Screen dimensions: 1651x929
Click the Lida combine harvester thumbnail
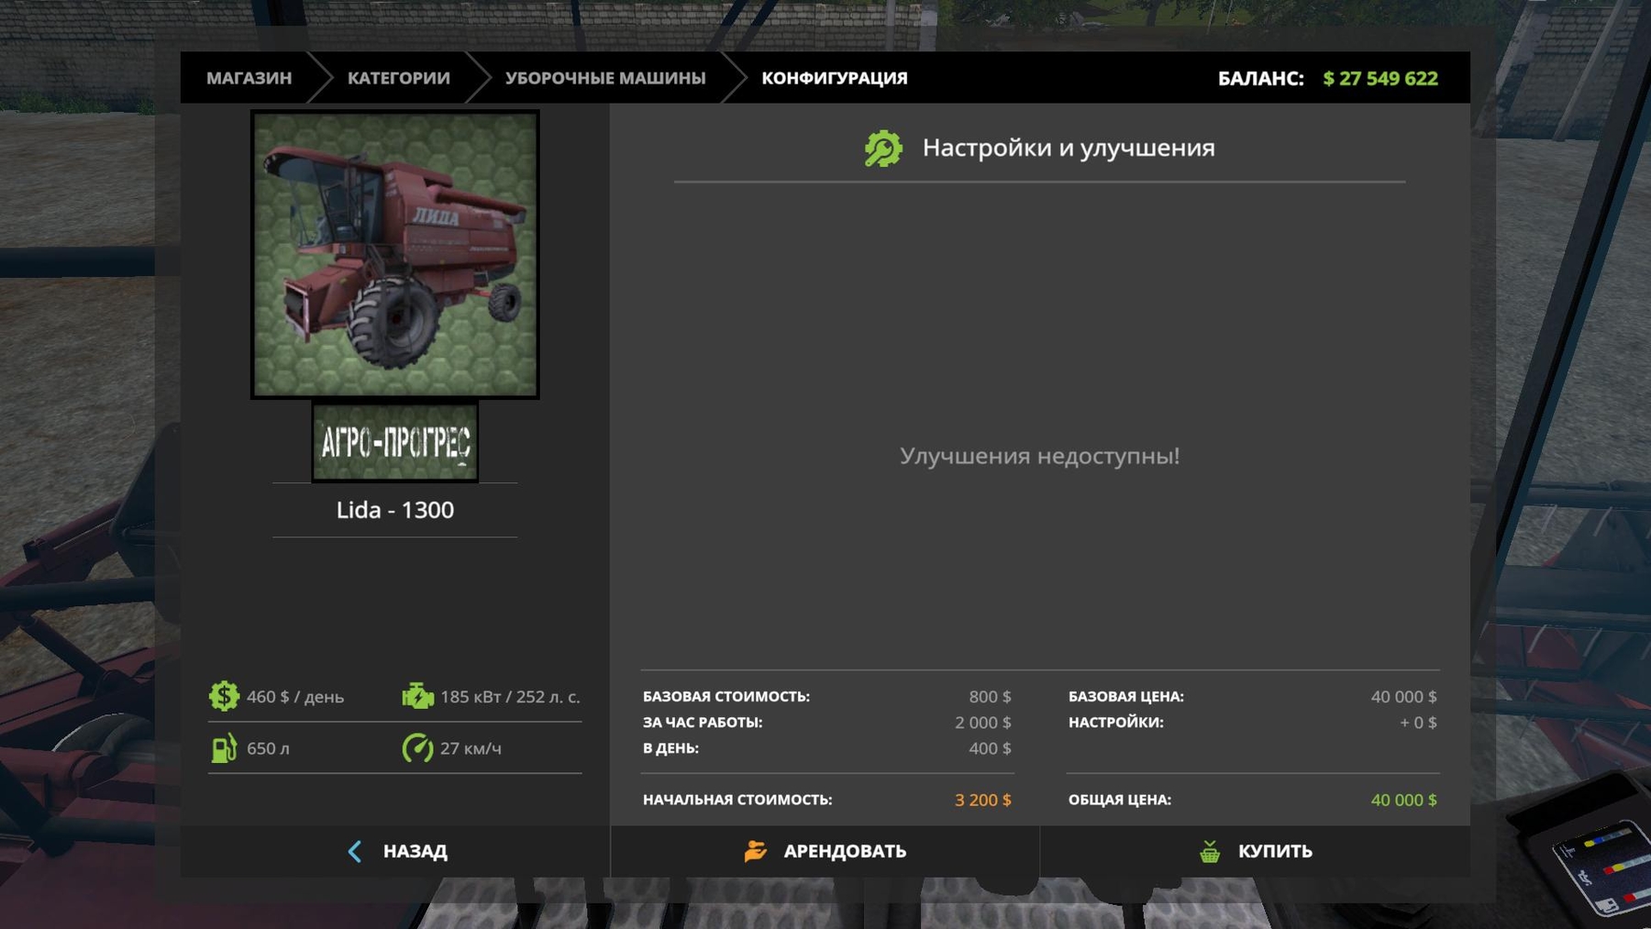(394, 254)
